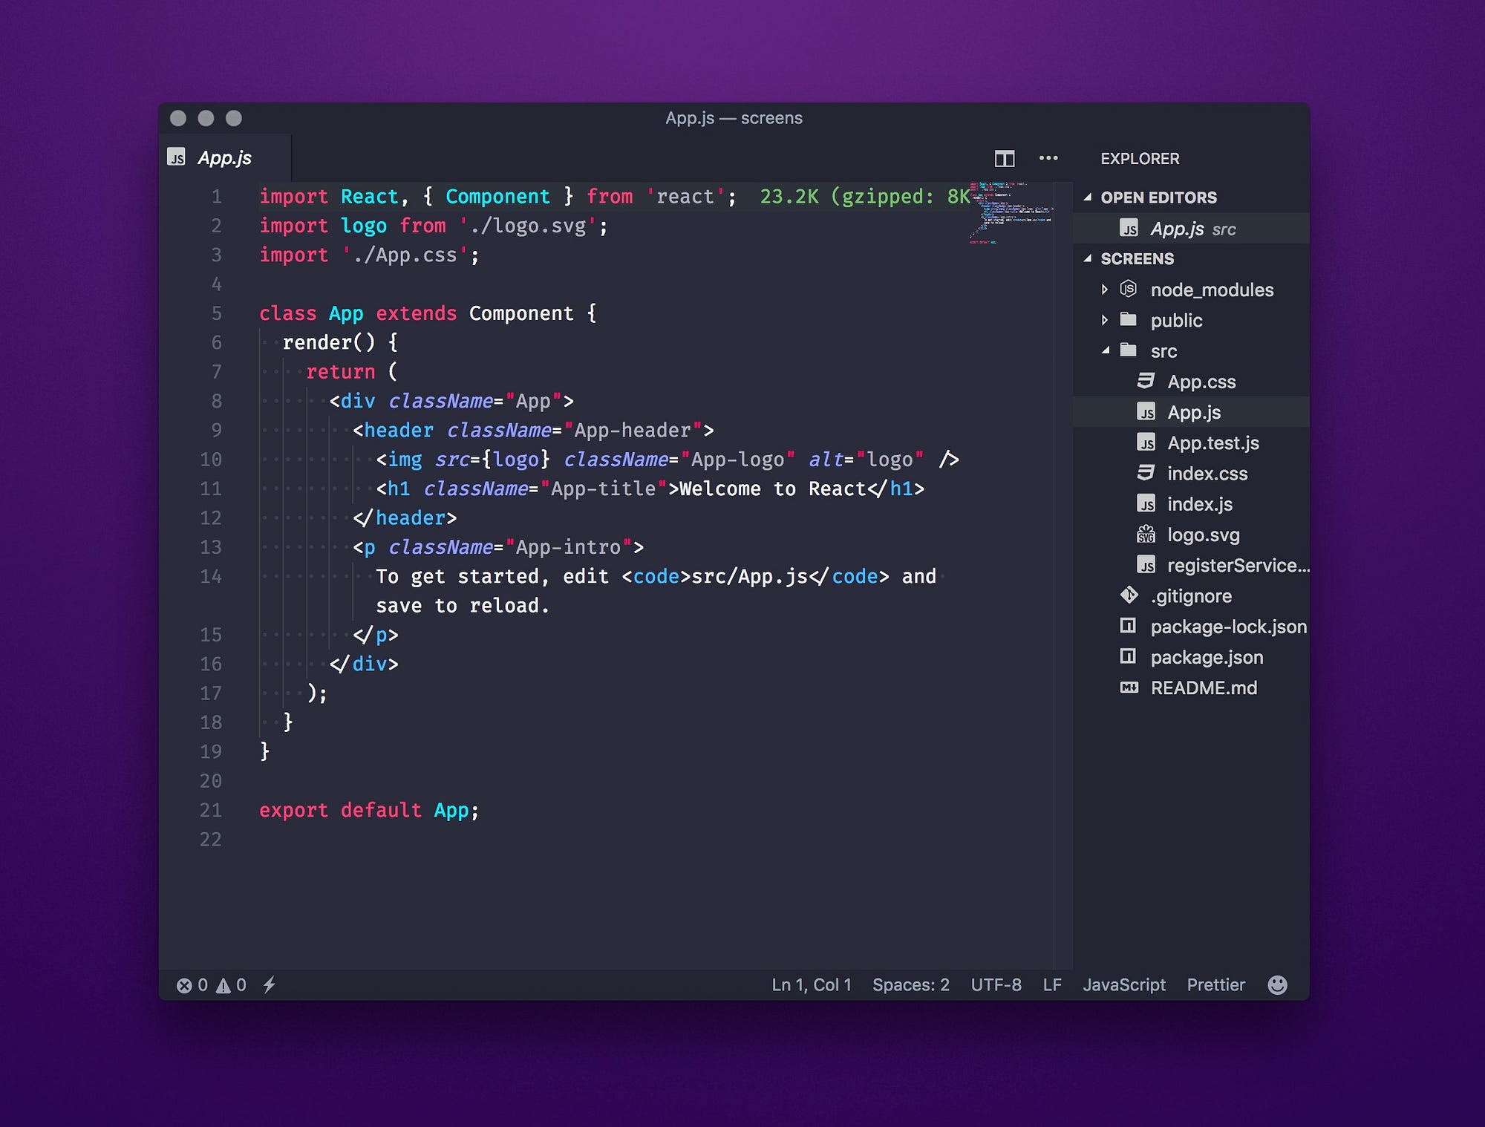This screenshot has height=1127, width=1485.
Task: Open the feedback smiley in status bar
Action: tap(1279, 984)
